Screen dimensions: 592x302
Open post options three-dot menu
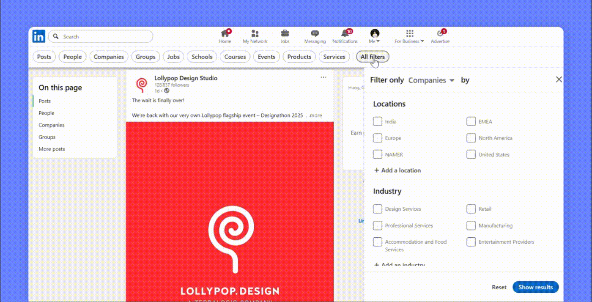tap(323, 77)
